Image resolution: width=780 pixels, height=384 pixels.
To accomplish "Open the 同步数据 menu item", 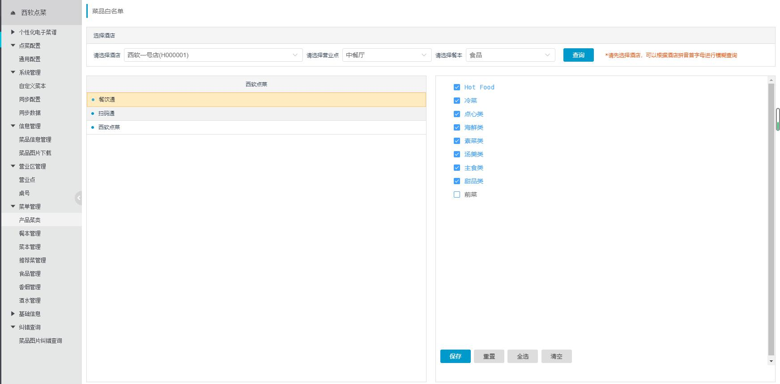I will click(30, 113).
